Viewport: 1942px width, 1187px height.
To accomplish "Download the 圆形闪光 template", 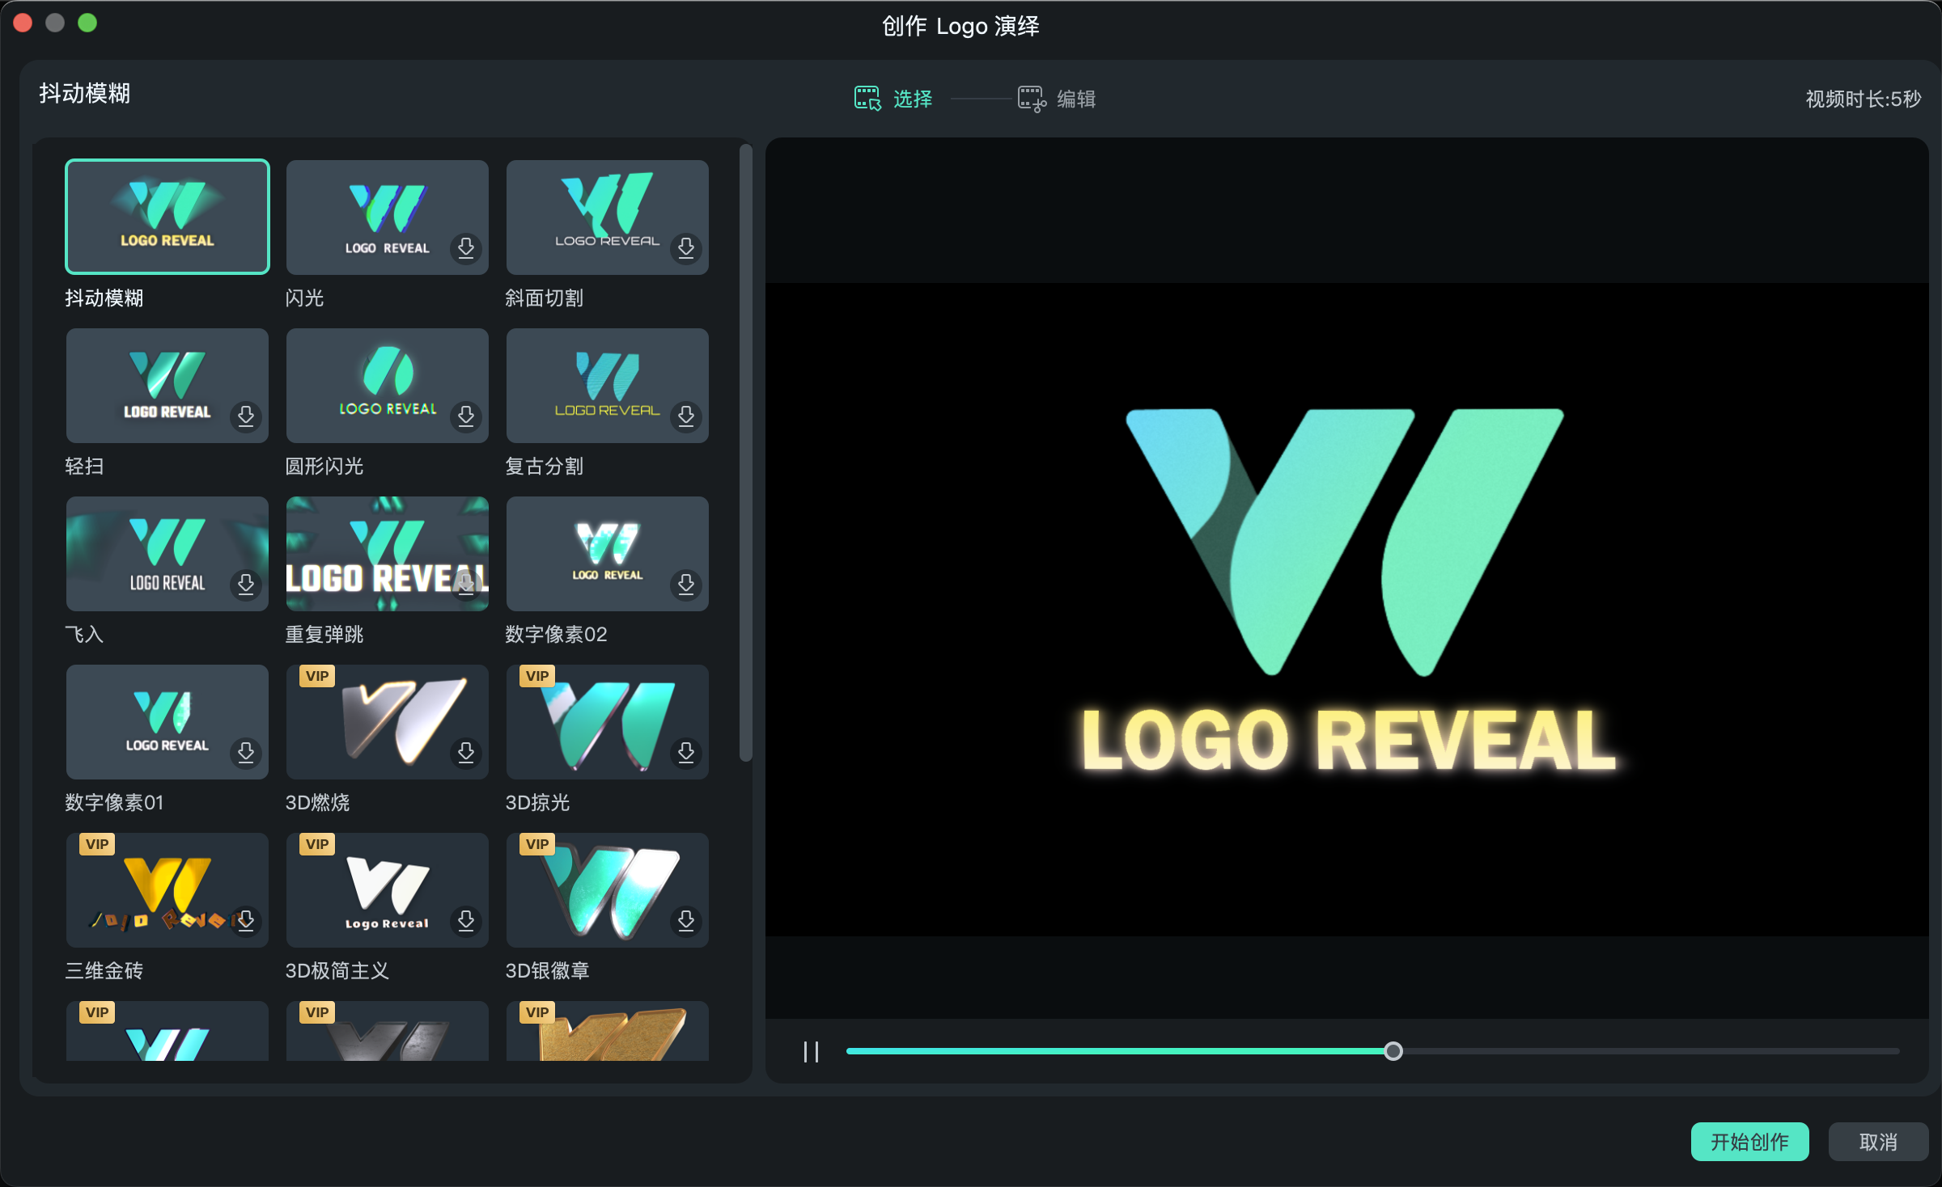I will 466,416.
